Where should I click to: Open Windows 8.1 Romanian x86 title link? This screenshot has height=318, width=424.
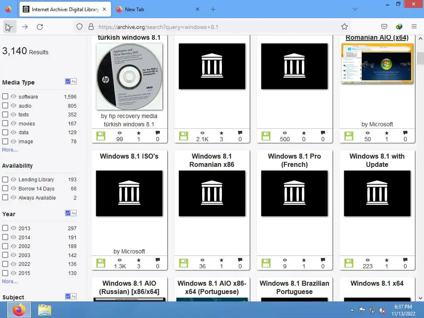coord(212,160)
